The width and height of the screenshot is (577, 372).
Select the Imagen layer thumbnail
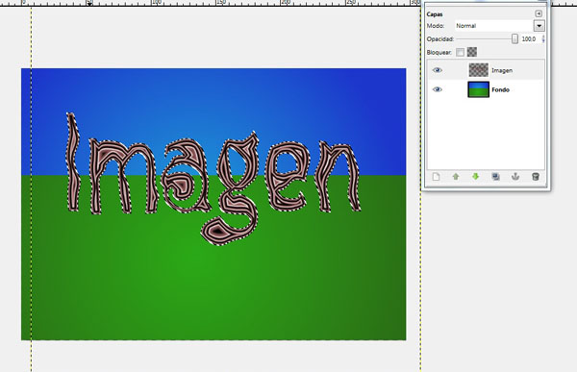point(478,70)
